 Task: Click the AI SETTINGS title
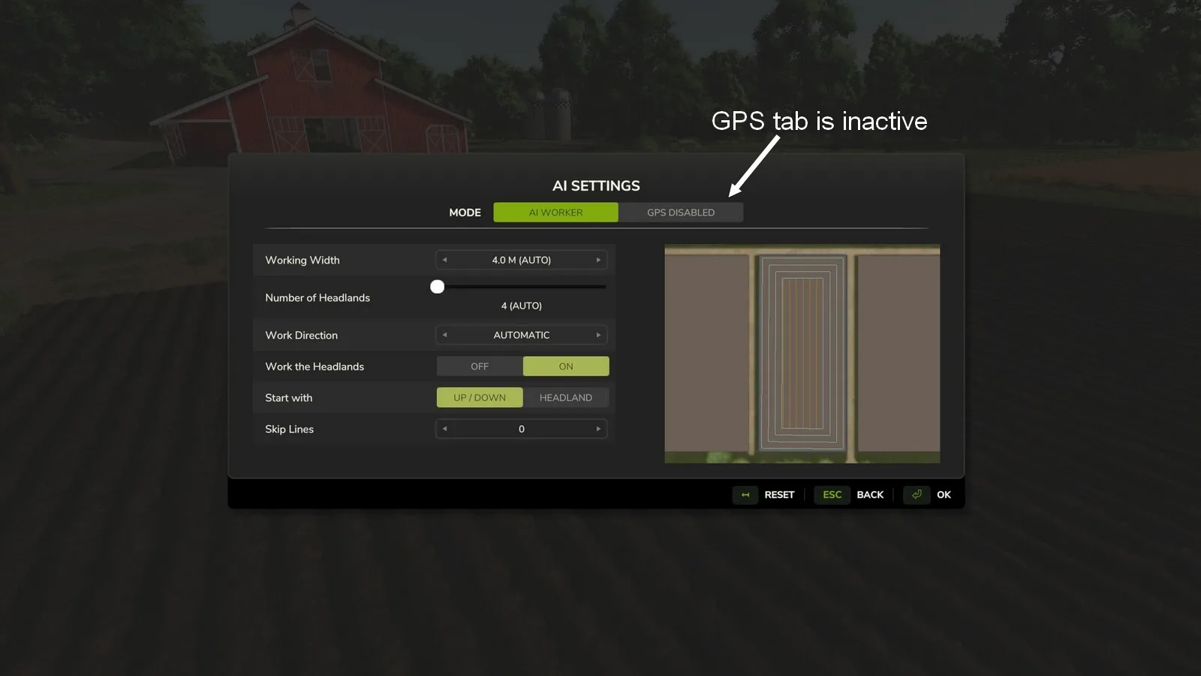(x=596, y=186)
